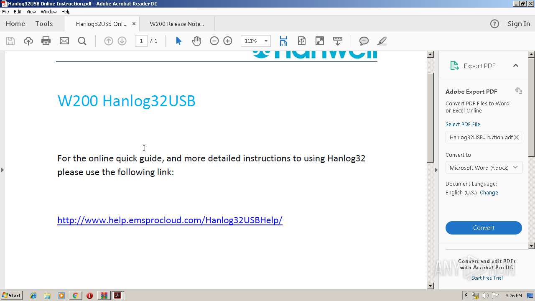The height and width of the screenshot is (301, 535).
Task: Open Internet Explorer from taskbar
Action: coord(33,296)
